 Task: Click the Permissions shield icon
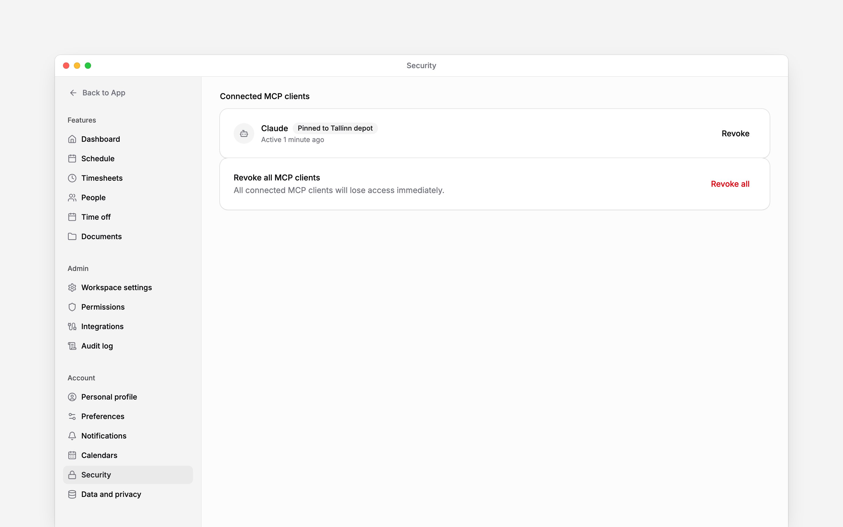(x=72, y=307)
